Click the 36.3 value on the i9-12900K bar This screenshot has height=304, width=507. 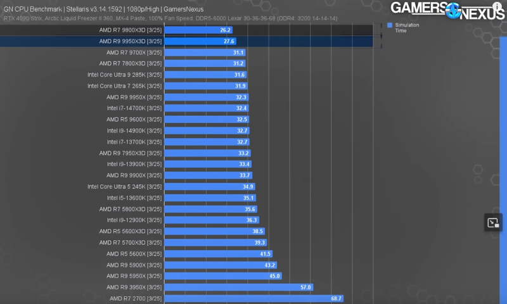point(252,220)
